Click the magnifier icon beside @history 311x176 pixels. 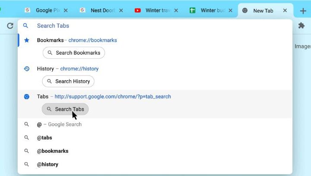click(26, 164)
